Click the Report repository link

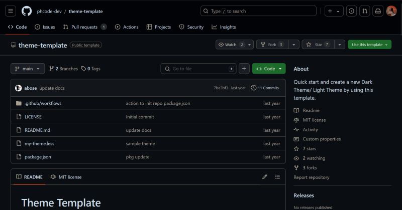[x=311, y=177]
